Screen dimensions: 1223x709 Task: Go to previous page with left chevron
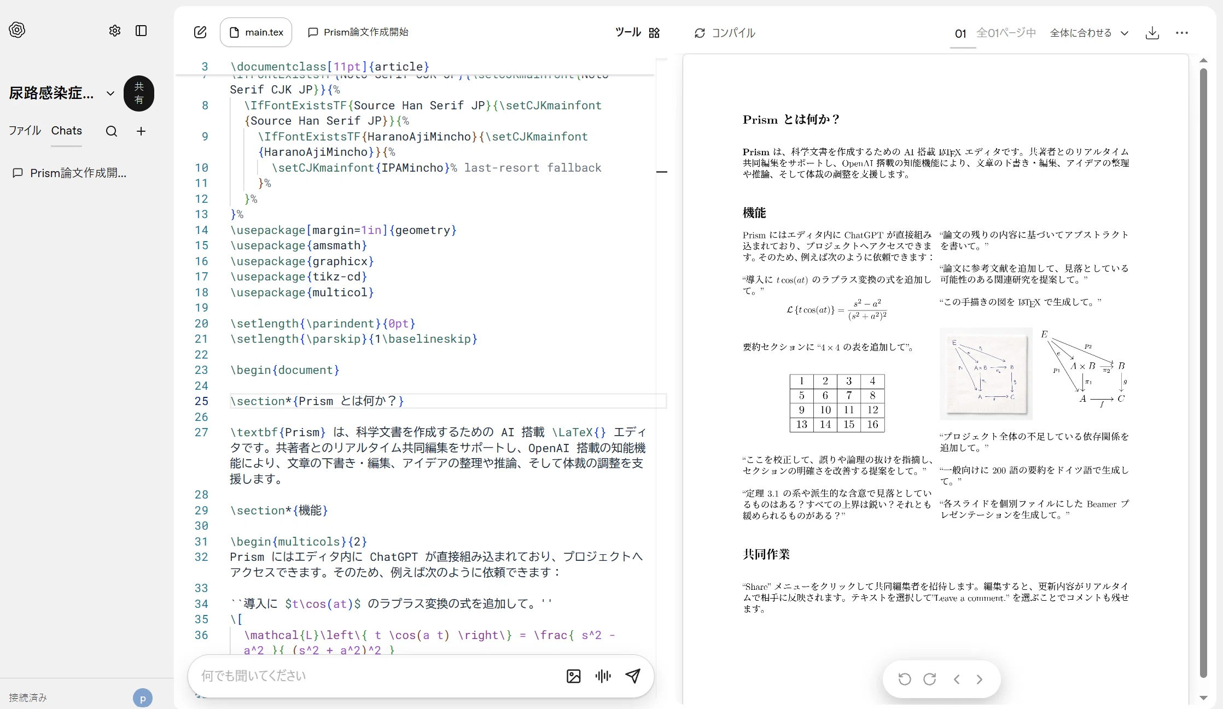(957, 679)
